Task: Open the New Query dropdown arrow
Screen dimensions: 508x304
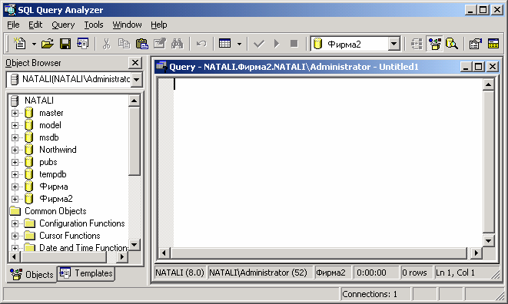Action: pos(34,44)
